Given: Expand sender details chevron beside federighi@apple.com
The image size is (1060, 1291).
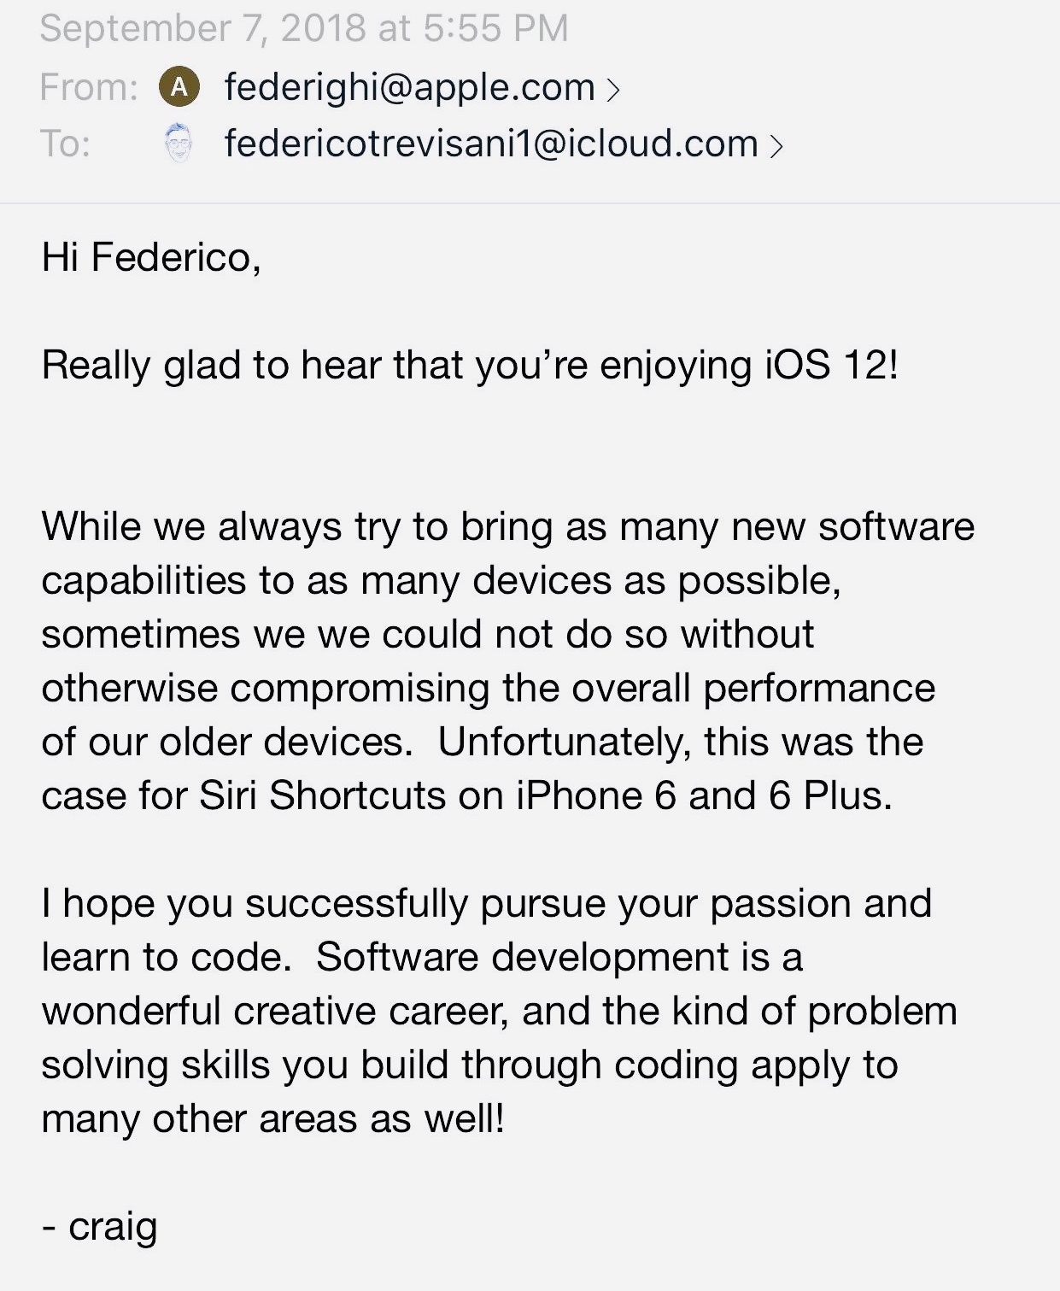Looking at the screenshot, I should tap(612, 89).
